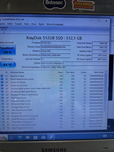
Task: Open the Disco menu
Action: pyautogui.click(x=34, y=24)
